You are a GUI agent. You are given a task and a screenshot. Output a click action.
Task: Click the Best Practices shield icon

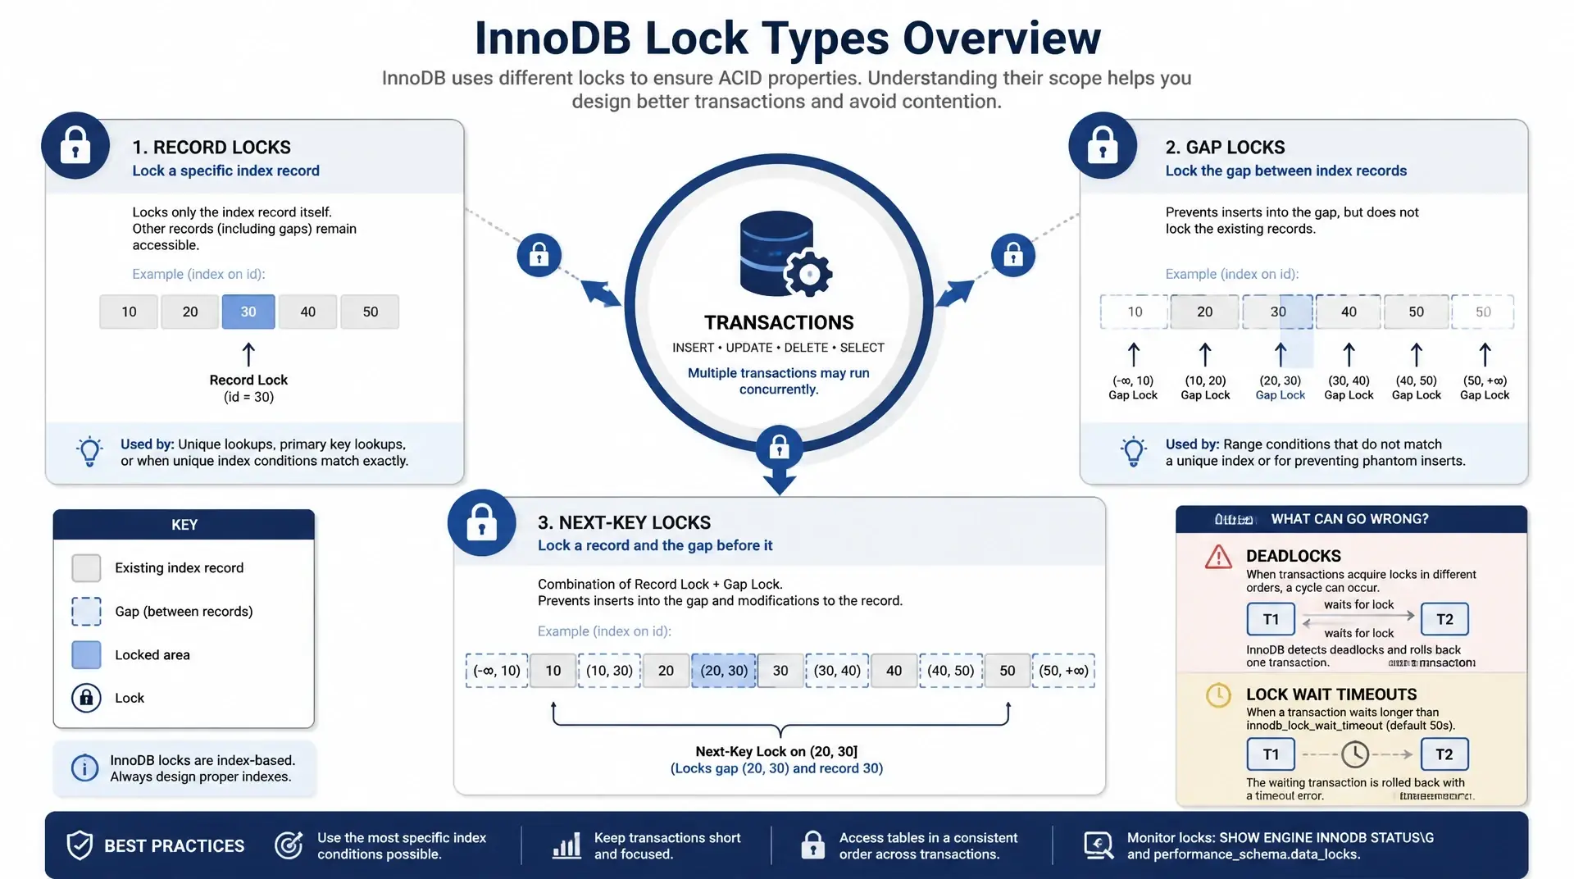(80, 845)
